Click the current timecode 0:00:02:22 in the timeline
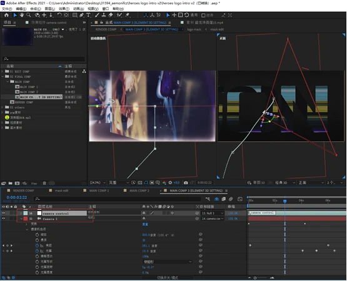 tap(17, 197)
